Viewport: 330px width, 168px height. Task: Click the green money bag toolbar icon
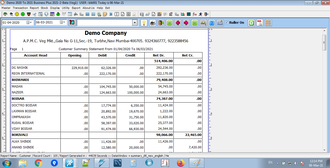pos(58,14)
